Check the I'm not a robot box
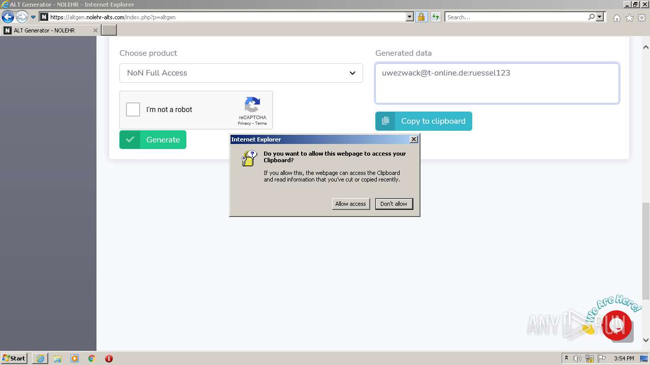650x365 pixels. 133,109
